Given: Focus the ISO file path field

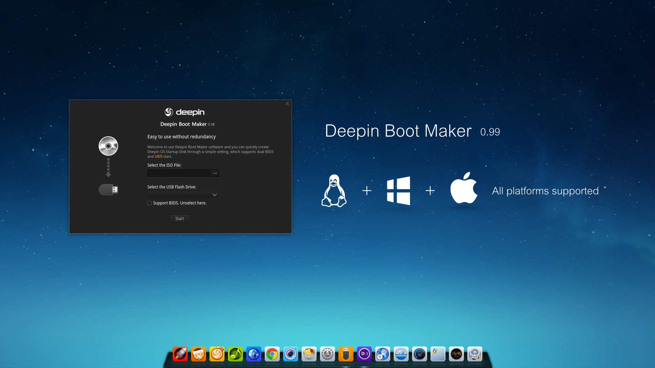Looking at the screenshot, I should (179, 173).
